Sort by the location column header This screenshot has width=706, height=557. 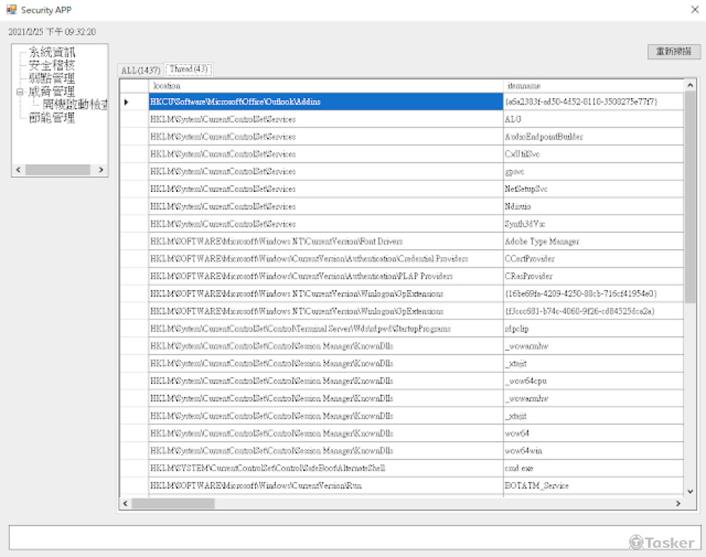(325, 85)
